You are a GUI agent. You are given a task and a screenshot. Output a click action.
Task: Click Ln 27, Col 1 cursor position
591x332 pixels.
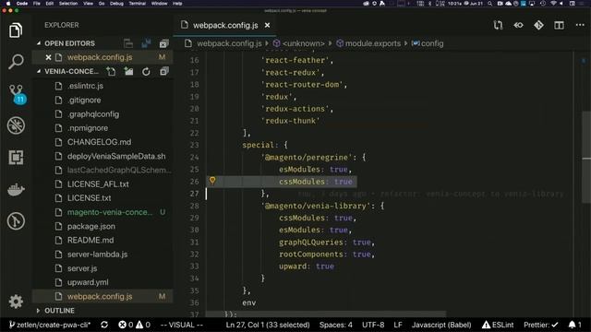(x=268, y=325)
